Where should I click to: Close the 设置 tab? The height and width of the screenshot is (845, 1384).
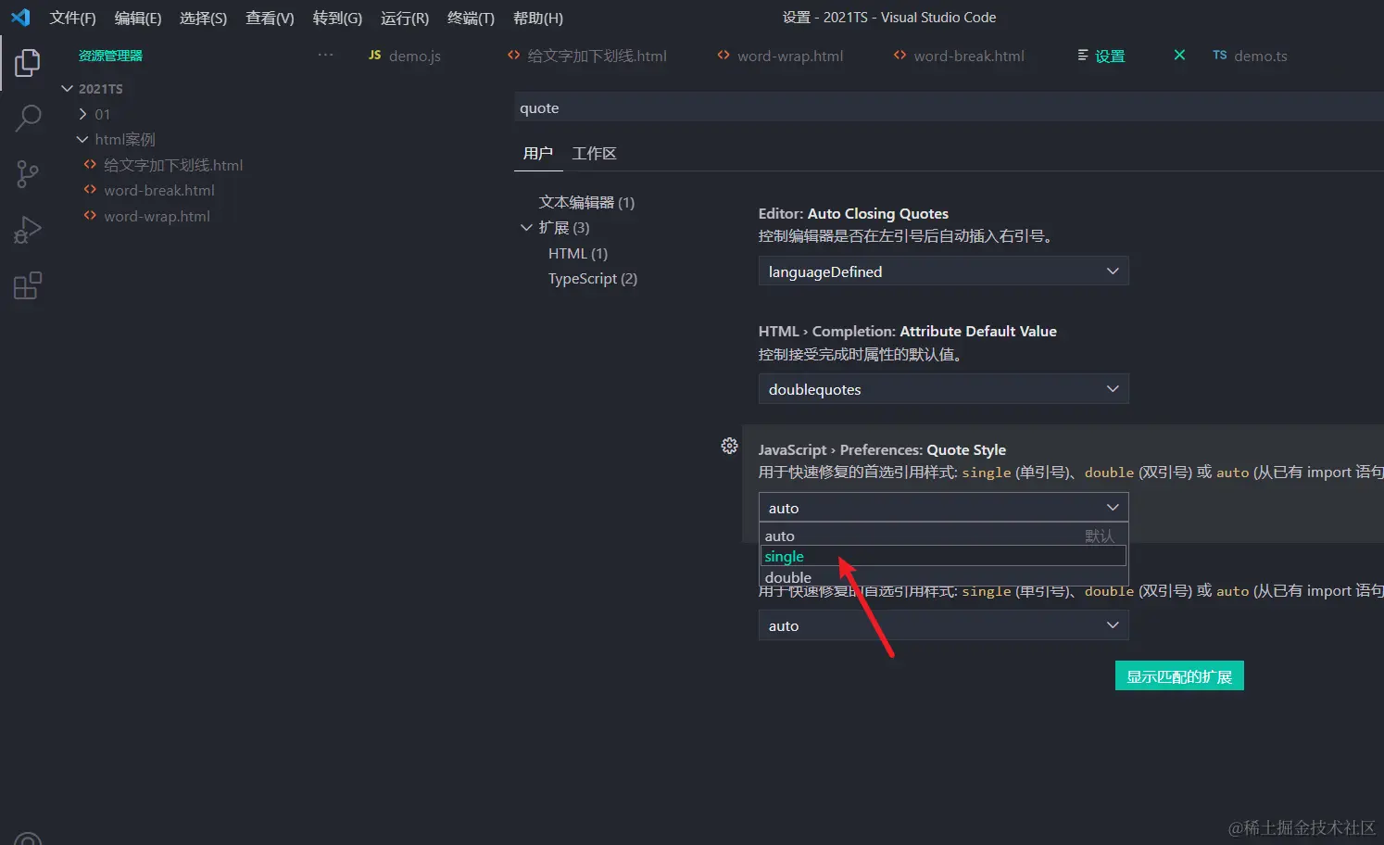coord(1179,55)
